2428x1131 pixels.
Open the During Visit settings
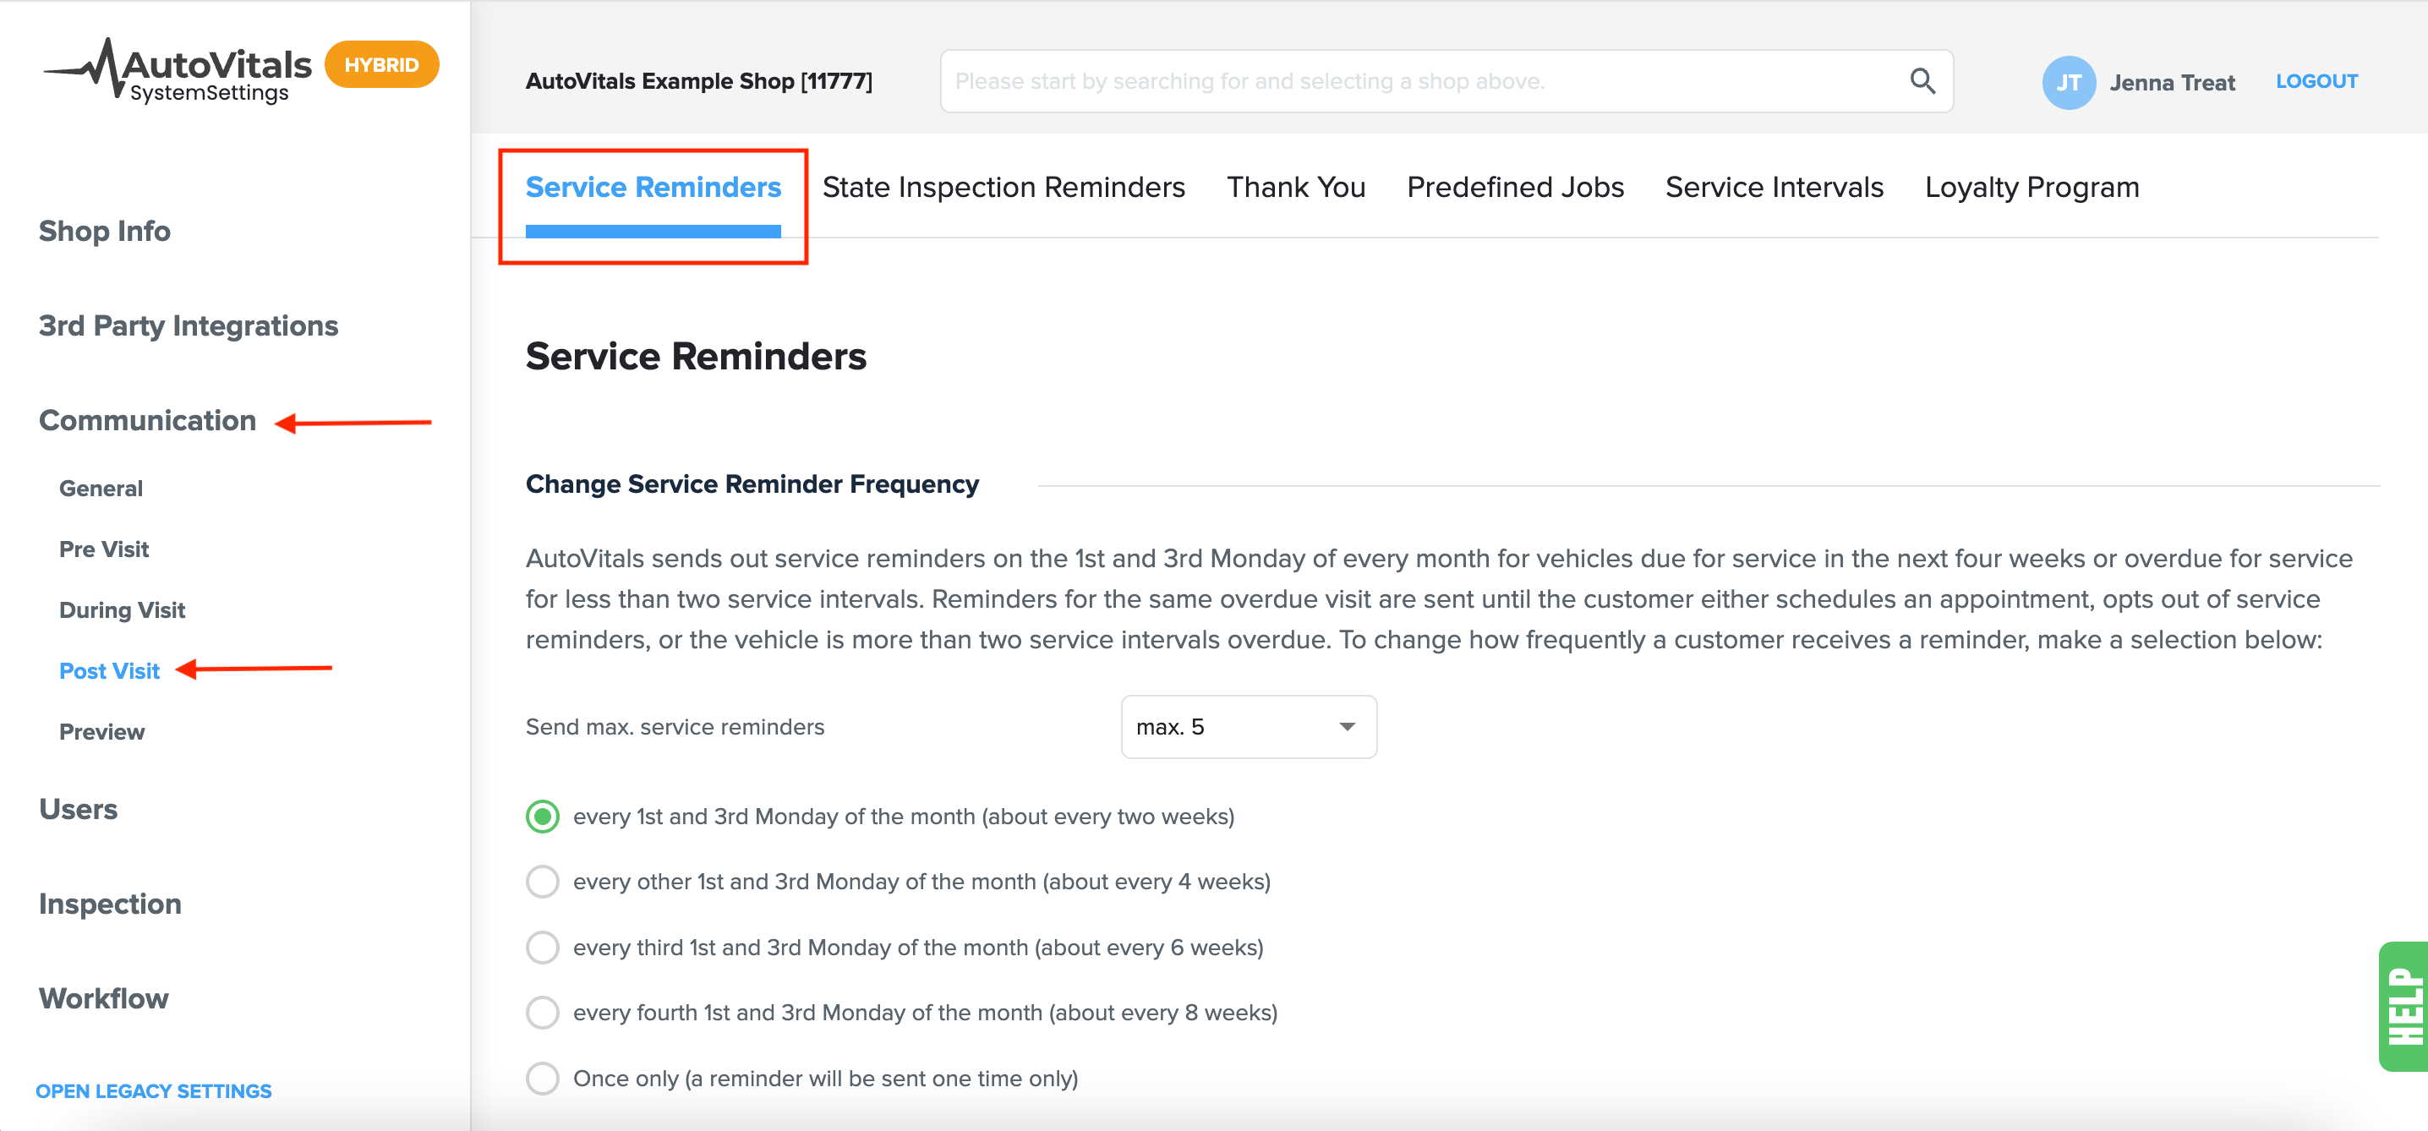tap(123, 609)
